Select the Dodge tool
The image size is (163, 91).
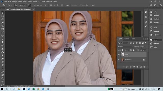point(3,59)
